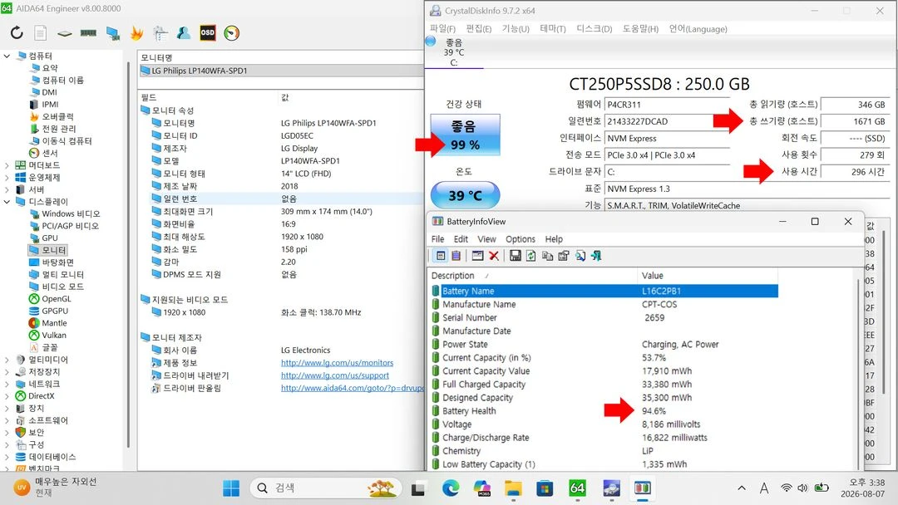
Task: Click AIDA64 network monitor toolbar icon
Action: coord(113,33)
